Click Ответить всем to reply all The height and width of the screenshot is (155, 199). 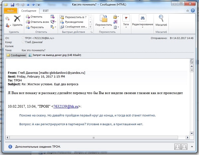tap(37, 22)
